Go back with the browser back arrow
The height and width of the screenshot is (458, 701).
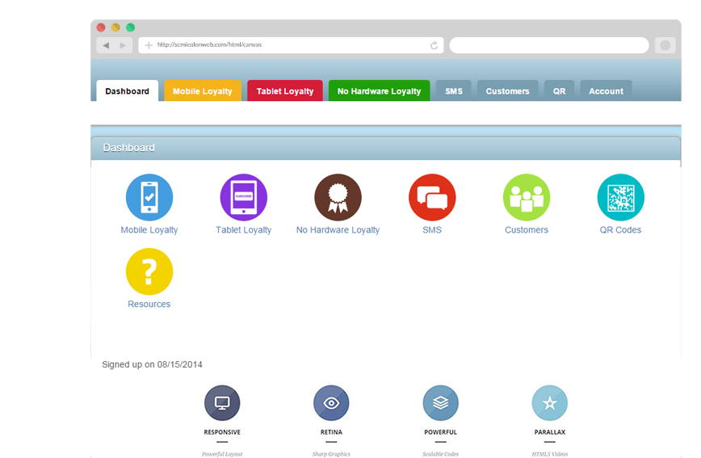(x=106, y=45)
